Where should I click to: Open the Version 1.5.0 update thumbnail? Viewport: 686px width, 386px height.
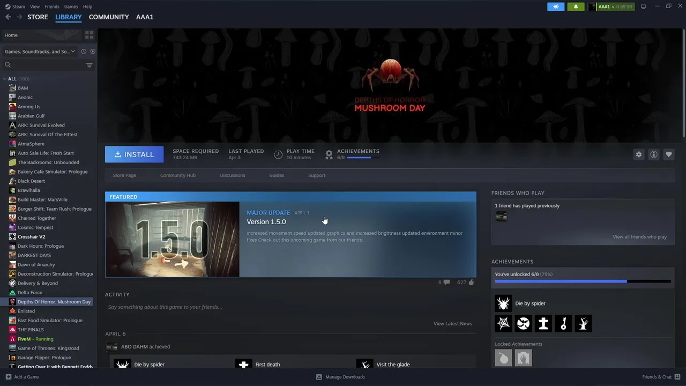(x=173, y=239)
